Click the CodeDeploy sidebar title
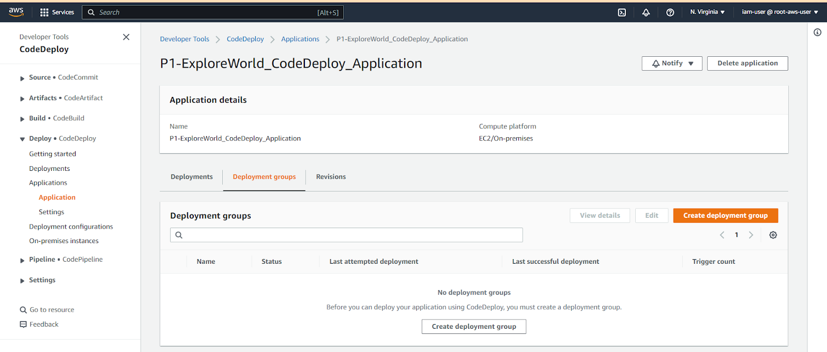This screenshot has width=827, height=352. tap(44, 49)
